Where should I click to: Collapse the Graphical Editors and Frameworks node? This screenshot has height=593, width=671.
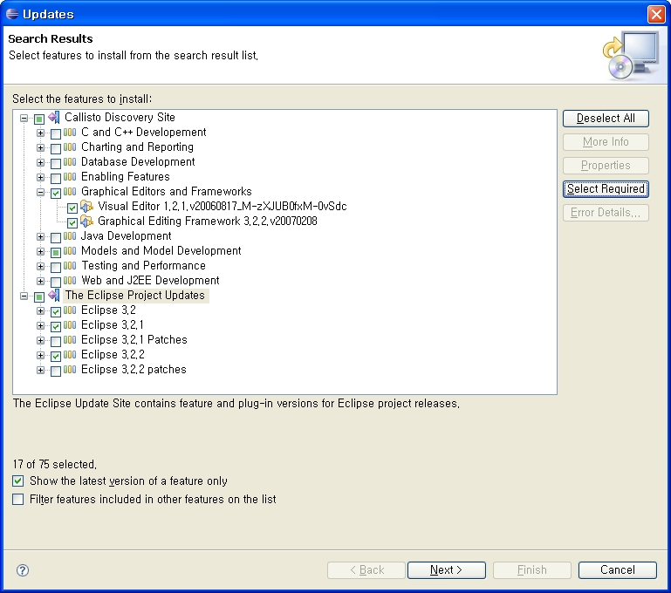(x=41, y=193)
